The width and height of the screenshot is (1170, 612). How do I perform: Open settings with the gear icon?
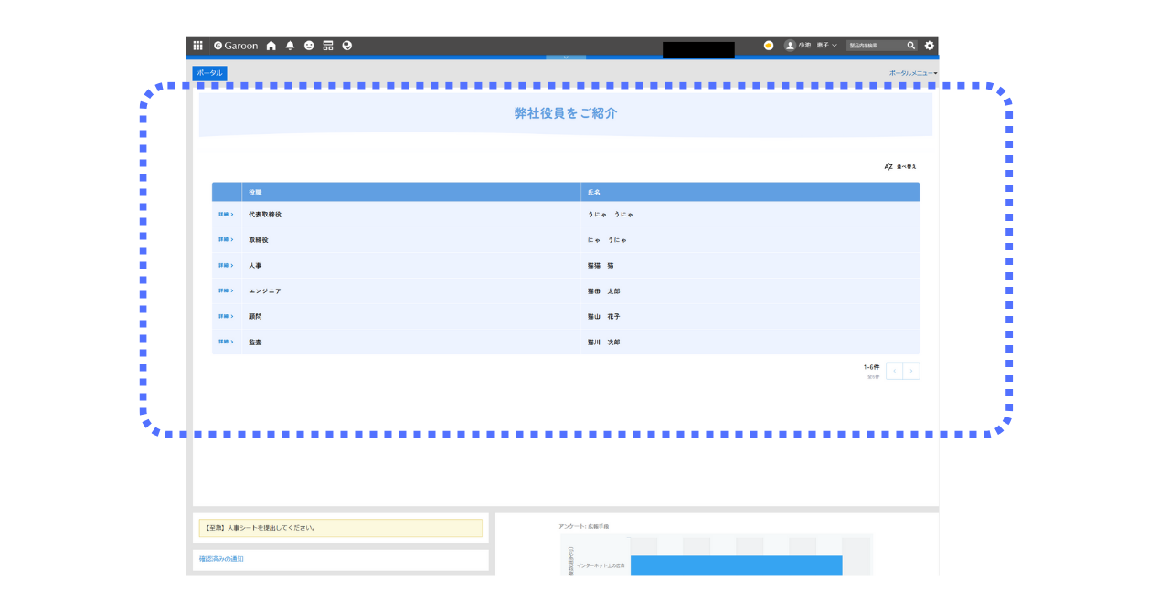tap(930, 45)
